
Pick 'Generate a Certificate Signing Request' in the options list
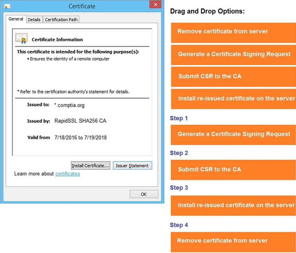[x=233, y=54]
